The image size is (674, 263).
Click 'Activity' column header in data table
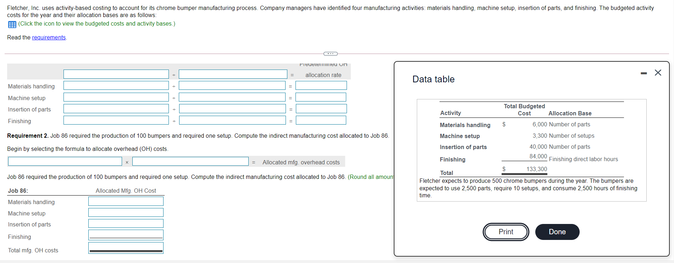[451, 113]
